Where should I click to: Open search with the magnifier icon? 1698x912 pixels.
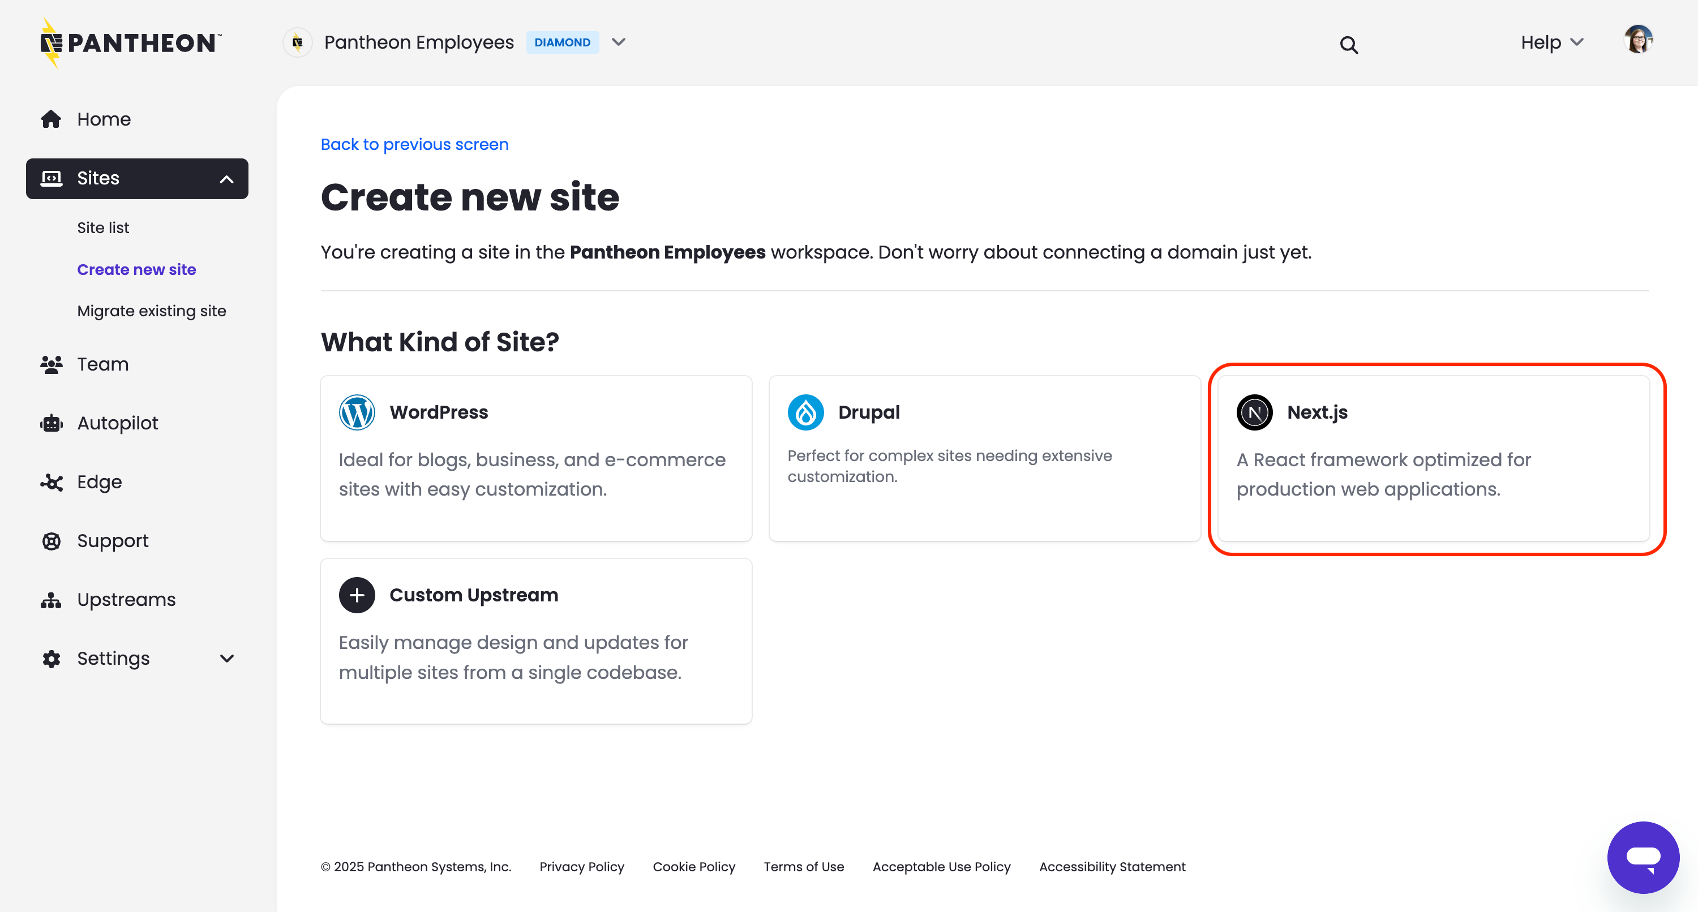pyautogui.click(x=1349, y=44)
